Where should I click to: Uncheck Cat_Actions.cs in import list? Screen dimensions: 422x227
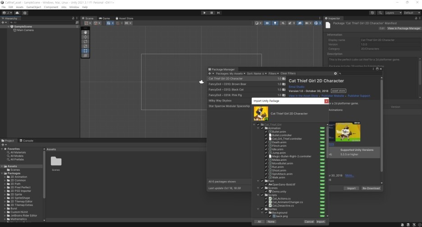266,199
